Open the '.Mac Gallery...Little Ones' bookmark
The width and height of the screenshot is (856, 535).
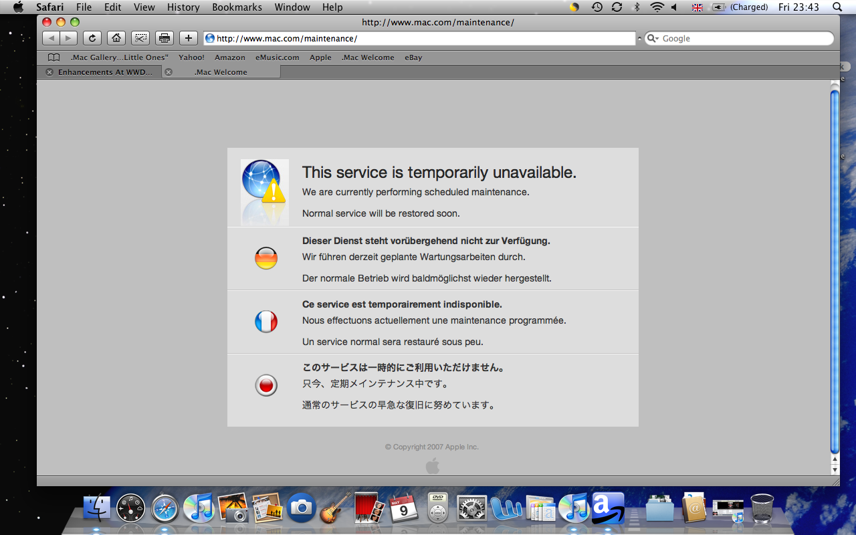tap(120, 58)
